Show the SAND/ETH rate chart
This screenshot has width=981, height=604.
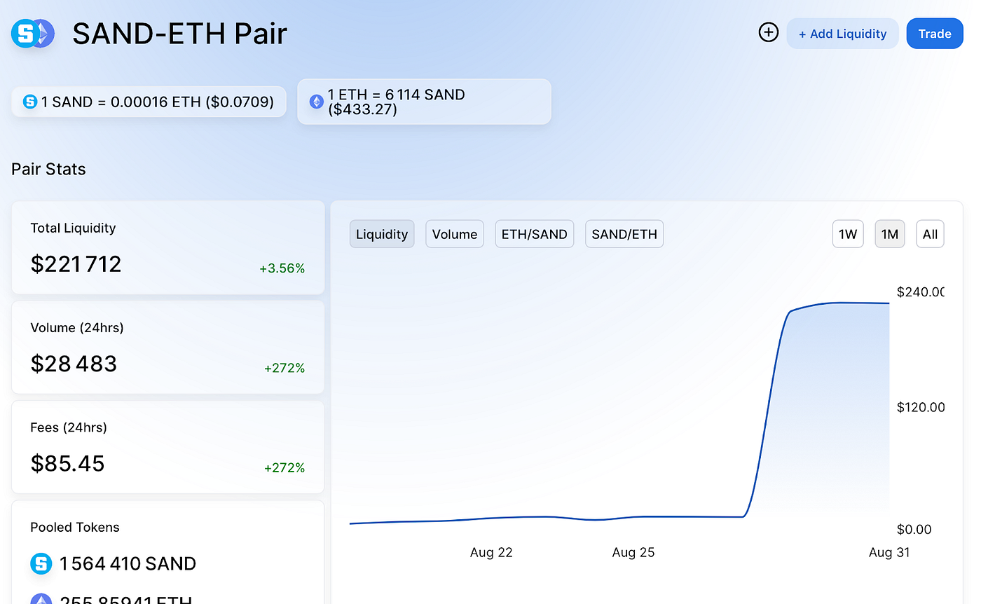coord(624,234)
